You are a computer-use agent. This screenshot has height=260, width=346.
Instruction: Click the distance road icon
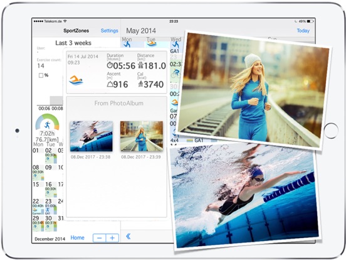click(140, 65)
